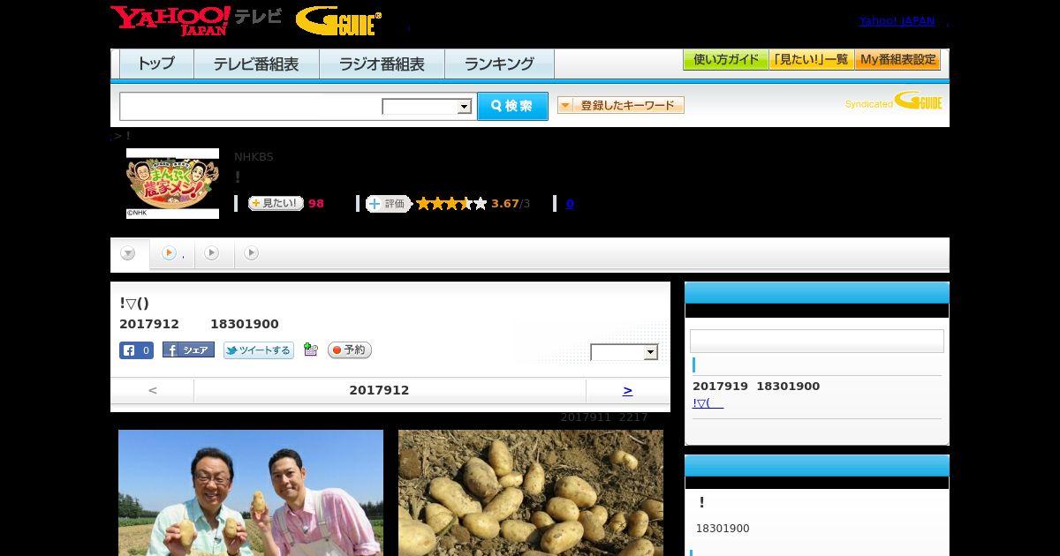Open the Yahoo! JAPAN テレビ logo
1060x556 pixels.
click(x=196, y=20)
